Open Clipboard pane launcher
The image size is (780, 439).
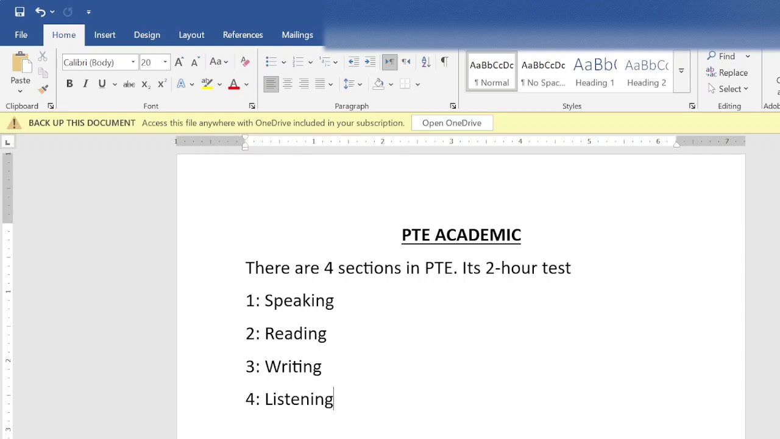tap(51, 106)
